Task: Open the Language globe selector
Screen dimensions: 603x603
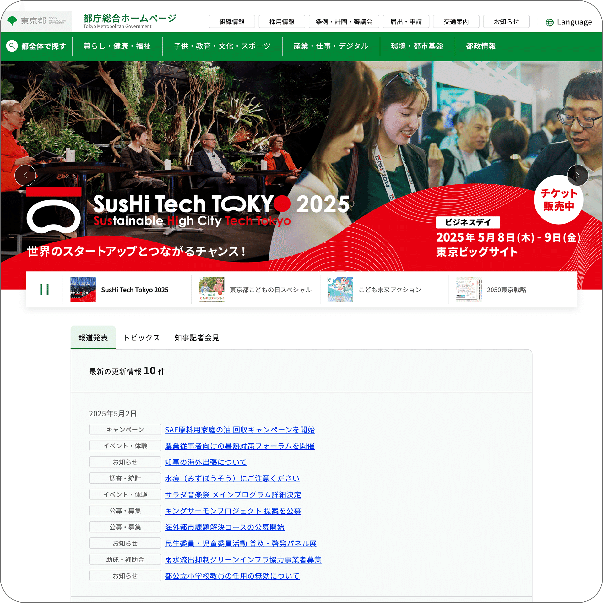Action: [568, 22]
